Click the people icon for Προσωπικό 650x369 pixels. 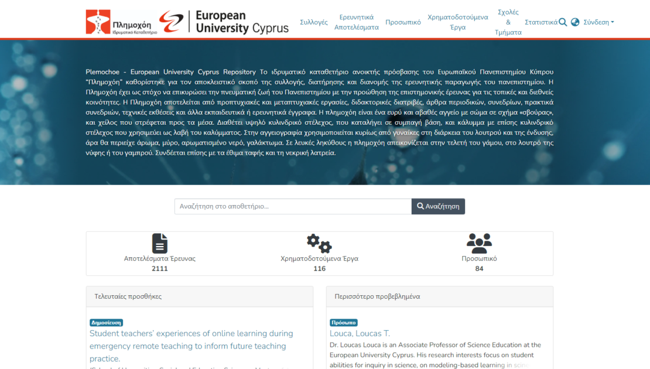(479, 243)
